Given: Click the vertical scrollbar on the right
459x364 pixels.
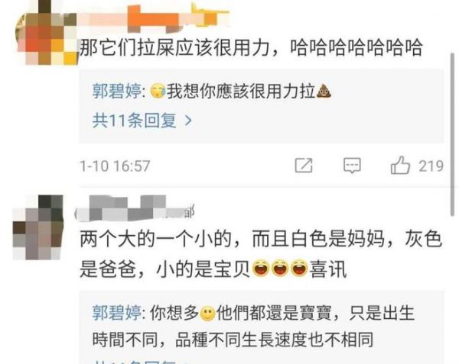Looking at the screenshot, I should pos(453,134).
